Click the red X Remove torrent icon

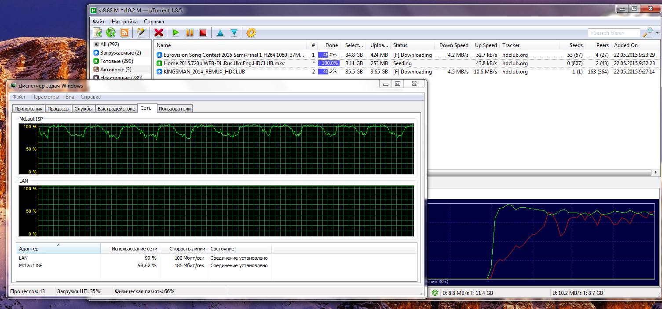tap(159, 33)
